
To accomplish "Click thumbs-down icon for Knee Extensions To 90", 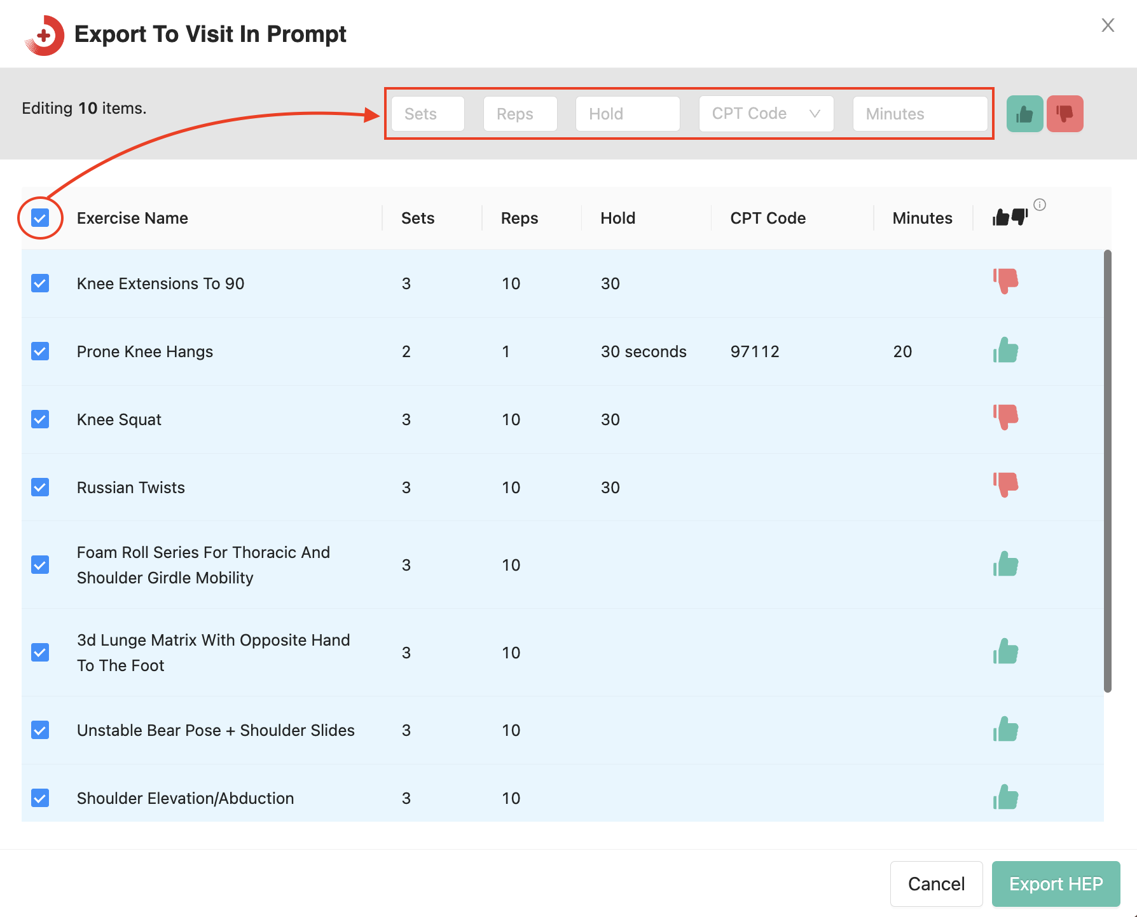I will click(1005, 281).
